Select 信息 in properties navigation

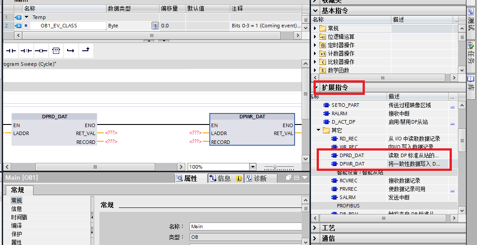pyautogui.click(x=16, y=209)
